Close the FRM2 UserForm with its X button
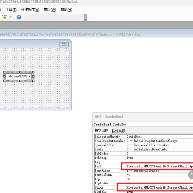The height and width of the screenshot is (193, 193). pyautogui.click(x=64, y=45)
